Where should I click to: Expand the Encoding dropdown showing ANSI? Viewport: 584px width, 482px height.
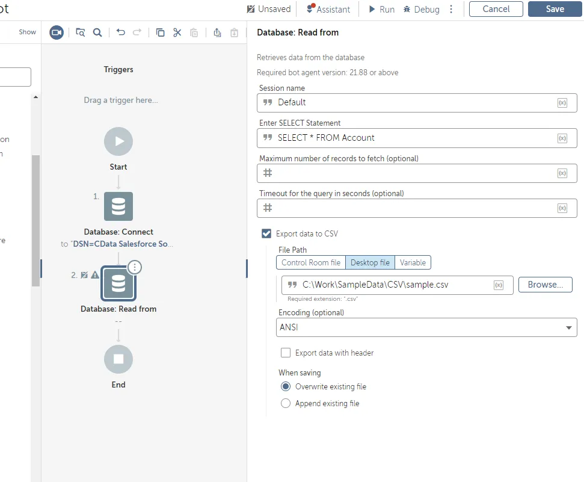(x=568, y=327)
